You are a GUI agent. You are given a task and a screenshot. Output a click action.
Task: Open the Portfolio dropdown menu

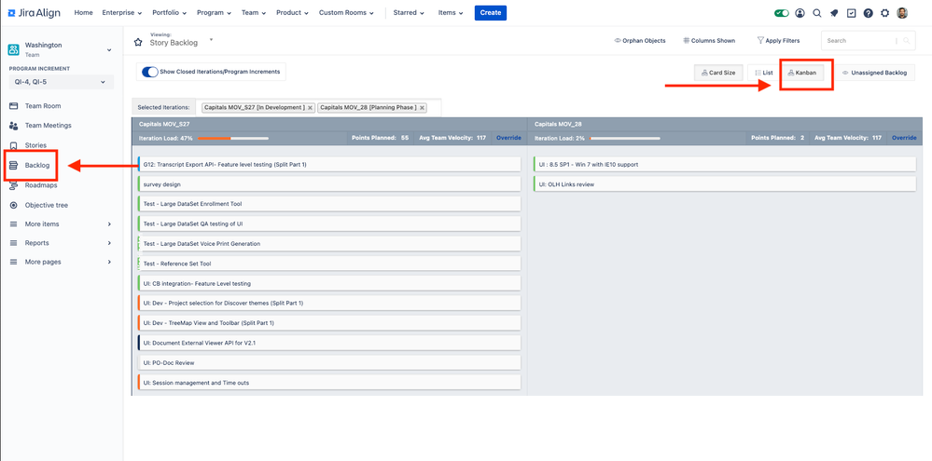[x=170, y=12]
